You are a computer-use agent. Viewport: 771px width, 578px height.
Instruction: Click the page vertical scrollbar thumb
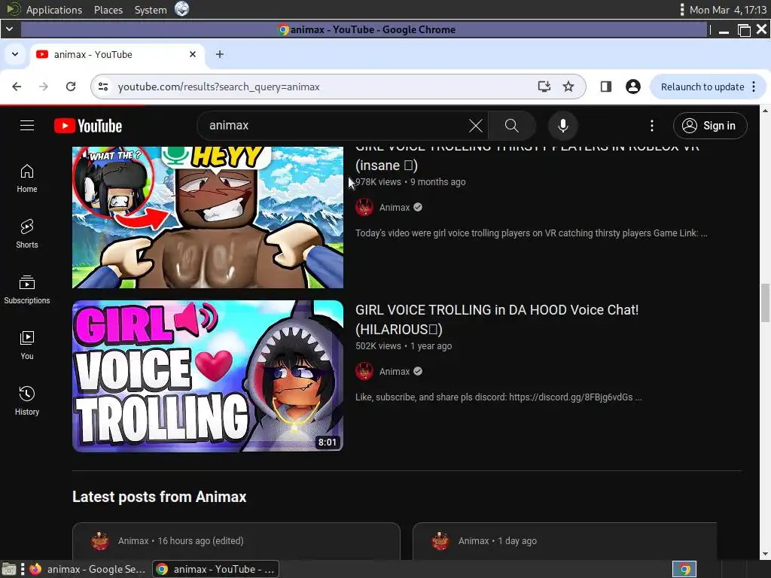(765, 303)
